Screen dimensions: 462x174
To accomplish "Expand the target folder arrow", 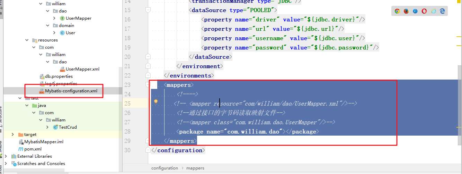I will point(13,135).
